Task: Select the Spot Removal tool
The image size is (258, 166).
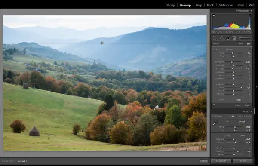Action: (222, 38)
